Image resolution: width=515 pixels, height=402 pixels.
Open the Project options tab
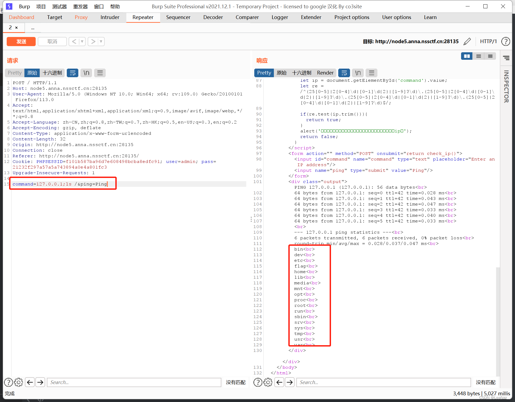pos(352,17)
